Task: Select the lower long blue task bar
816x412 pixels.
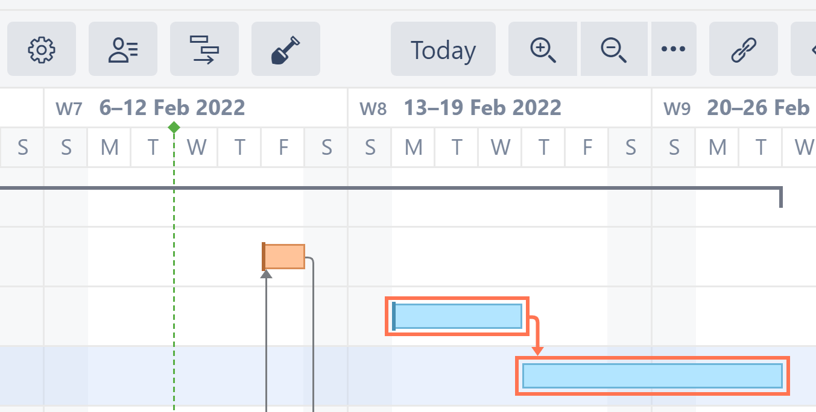Action: [652, 376]
